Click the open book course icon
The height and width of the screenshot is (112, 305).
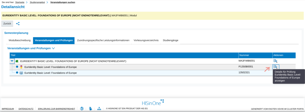[x=21, y=73]
